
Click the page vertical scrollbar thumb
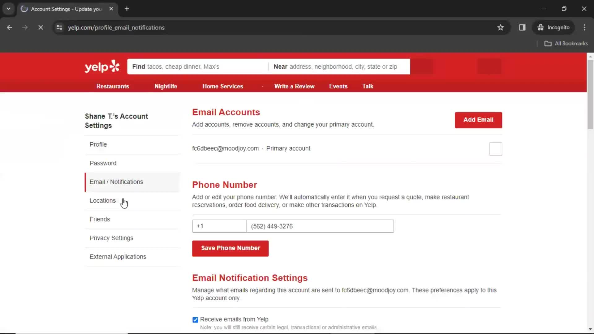[x=590, y=94]
